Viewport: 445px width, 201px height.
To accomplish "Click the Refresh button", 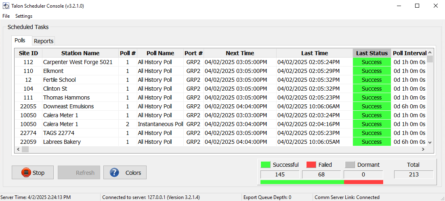I will [x=79, y=172].
